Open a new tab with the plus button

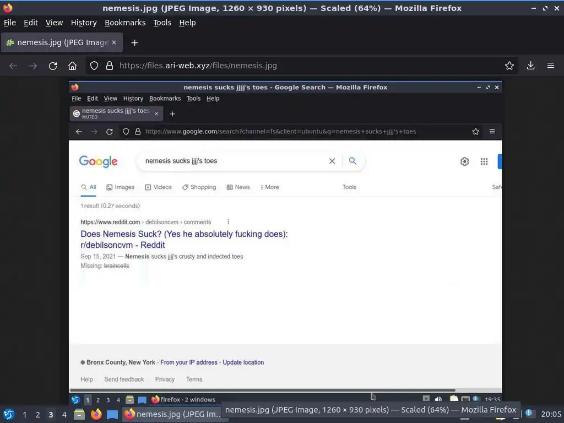tap(134, 43)
